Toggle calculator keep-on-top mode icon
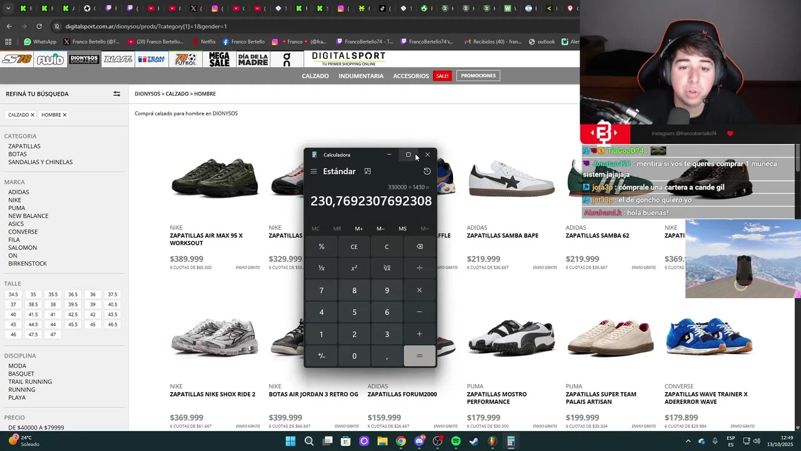Image resolution: width=801 pixels, height=451 pixels. point(367,172)
